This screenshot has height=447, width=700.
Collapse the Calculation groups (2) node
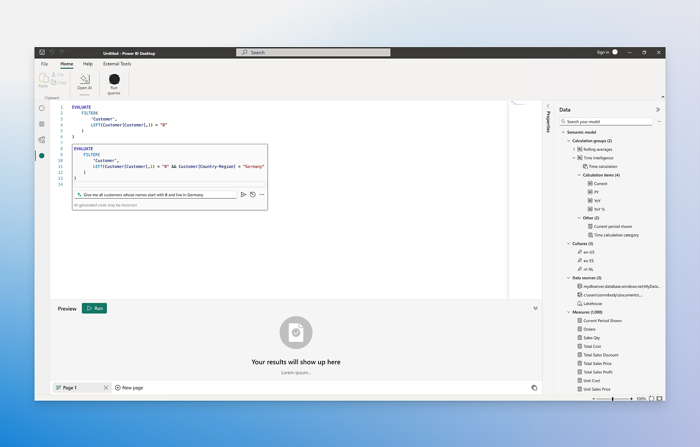(569, 141)
